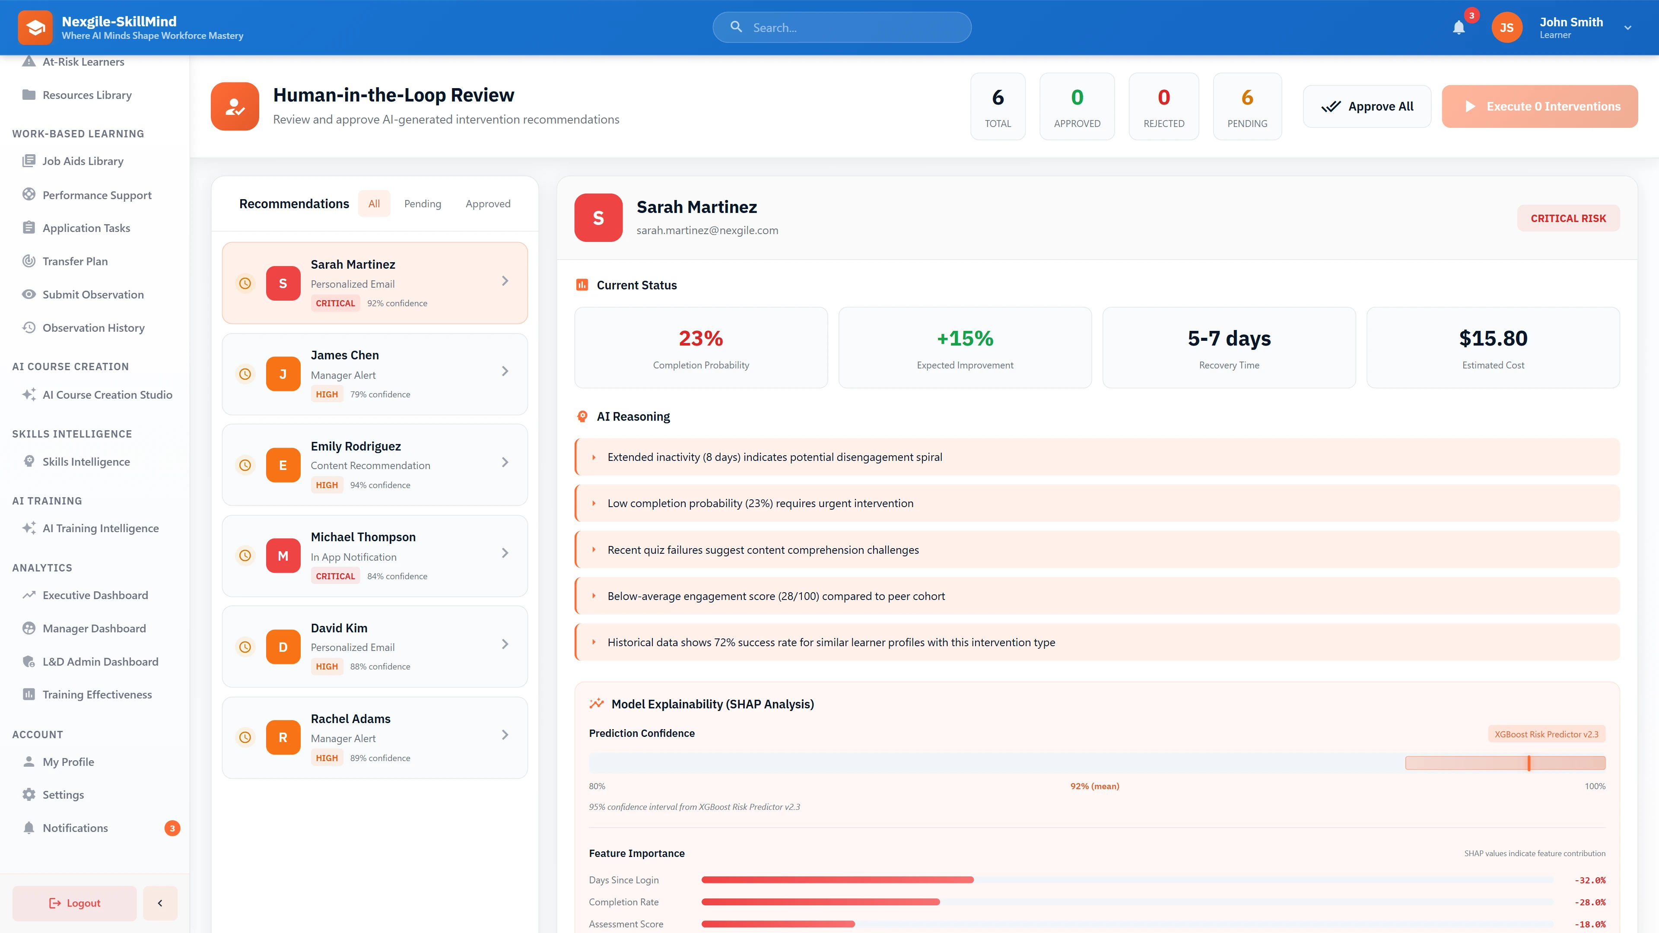Click the Nexgile-SkillMind logo icon
The height and width of the screenshot is (933, 1659).
tap(35, 27)
